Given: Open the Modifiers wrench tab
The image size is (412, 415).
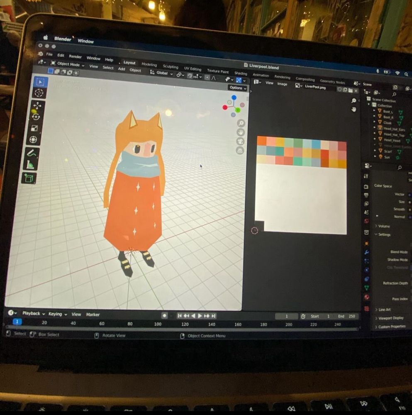Looking at the screenshot, I should (x=367, y=252).
